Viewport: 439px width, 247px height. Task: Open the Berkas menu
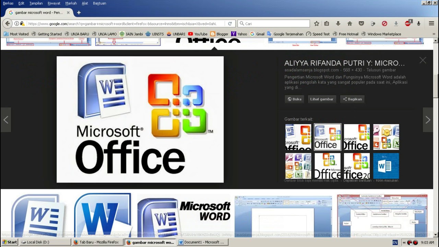(8, 3)
